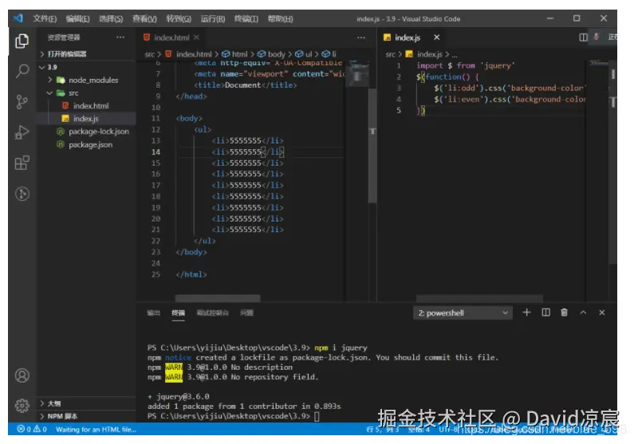
Task: Switch to the index.html editor tab
Action: 170,37
